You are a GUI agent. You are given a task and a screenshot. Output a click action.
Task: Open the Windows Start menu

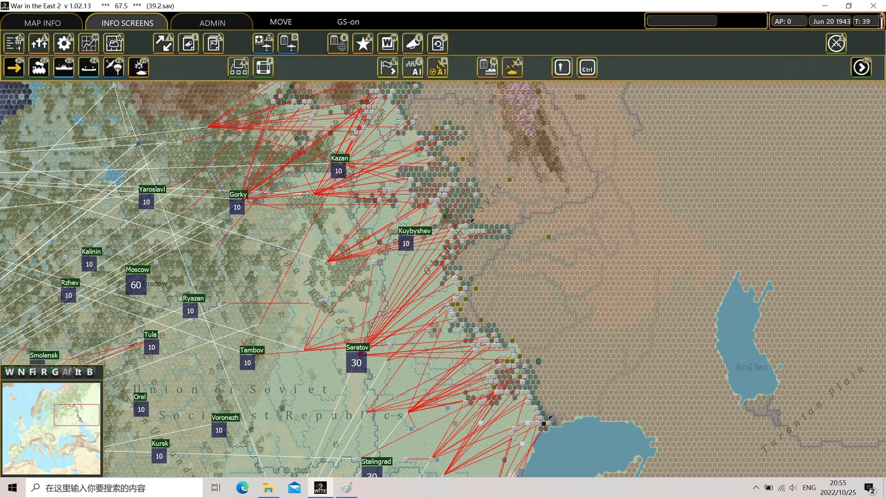12,488
